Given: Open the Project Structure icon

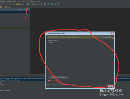Looking at the screenshot, I should pyautogui.click(x=52, y=4).
